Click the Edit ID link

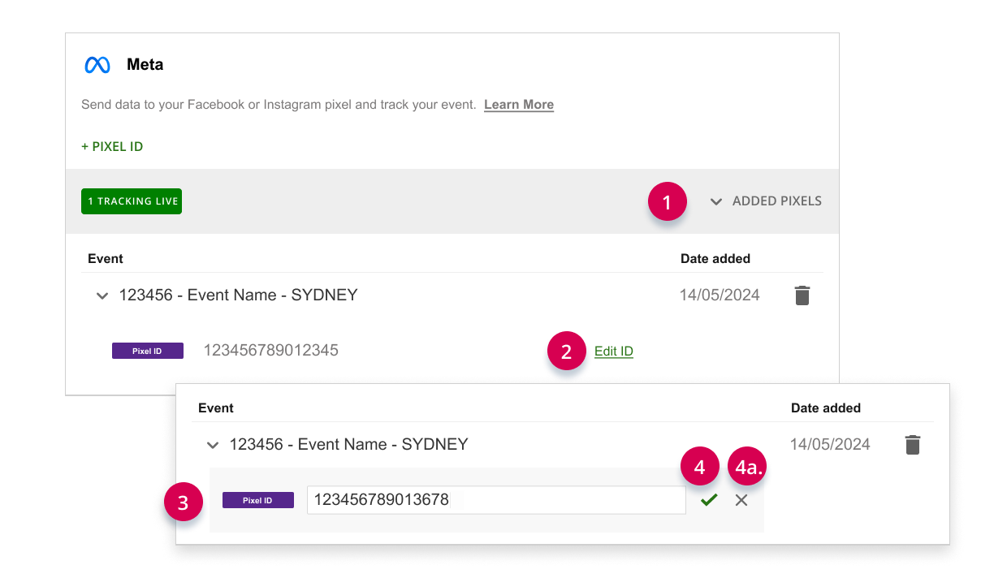point(614,352)
